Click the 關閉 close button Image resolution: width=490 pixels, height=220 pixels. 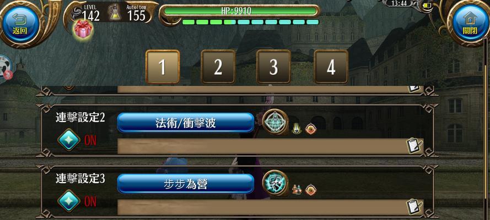(470, 23)
